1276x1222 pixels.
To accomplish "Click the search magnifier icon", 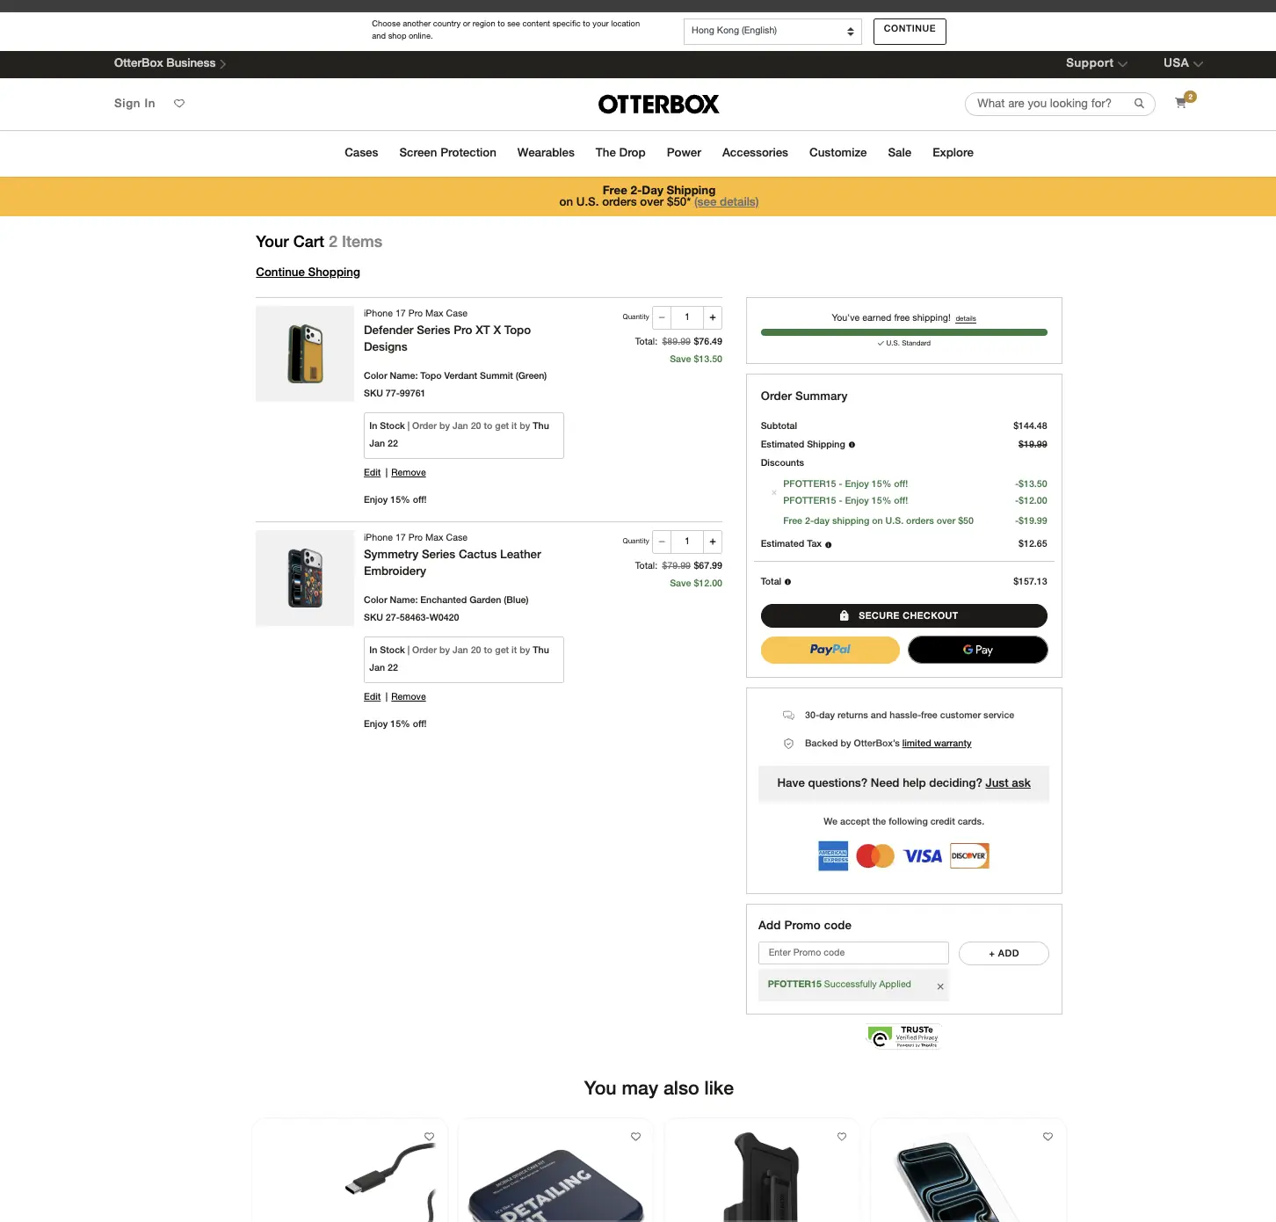I will coord(1139,104).
